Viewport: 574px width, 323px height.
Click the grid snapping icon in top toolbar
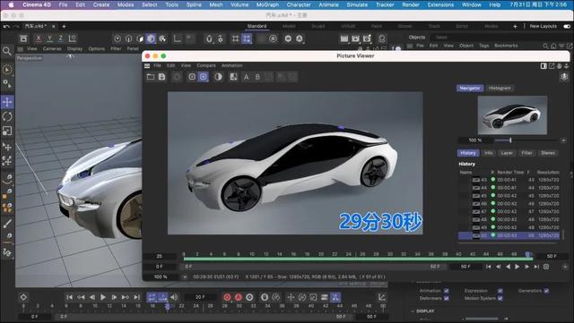coord(235,38)
